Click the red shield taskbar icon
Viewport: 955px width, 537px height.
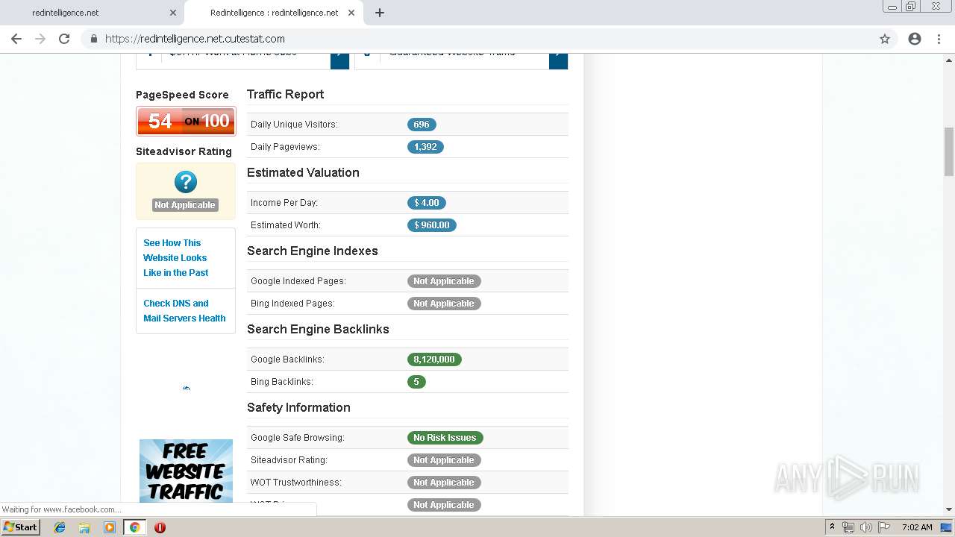coord(160,527)
